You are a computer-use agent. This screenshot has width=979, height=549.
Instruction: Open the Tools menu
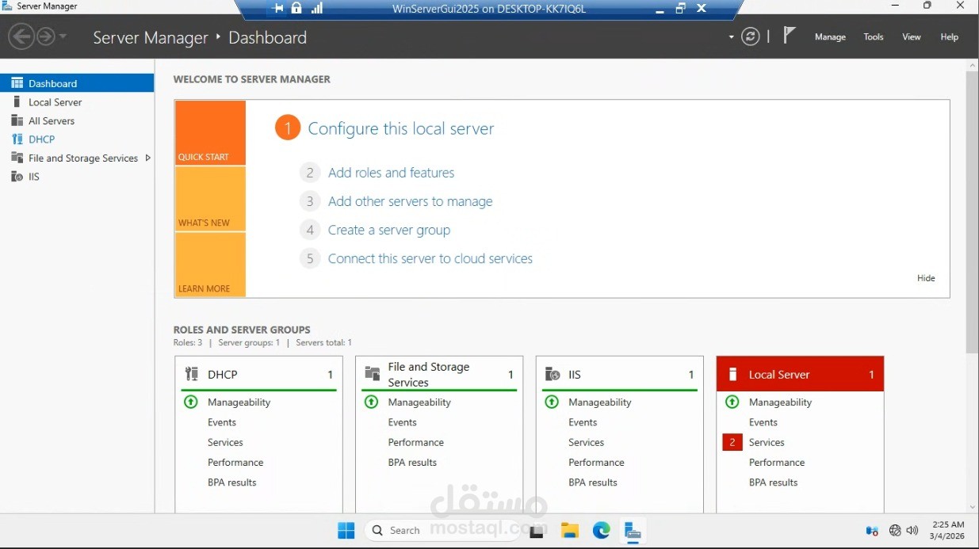pyautogui.click(x=874, y=37)
